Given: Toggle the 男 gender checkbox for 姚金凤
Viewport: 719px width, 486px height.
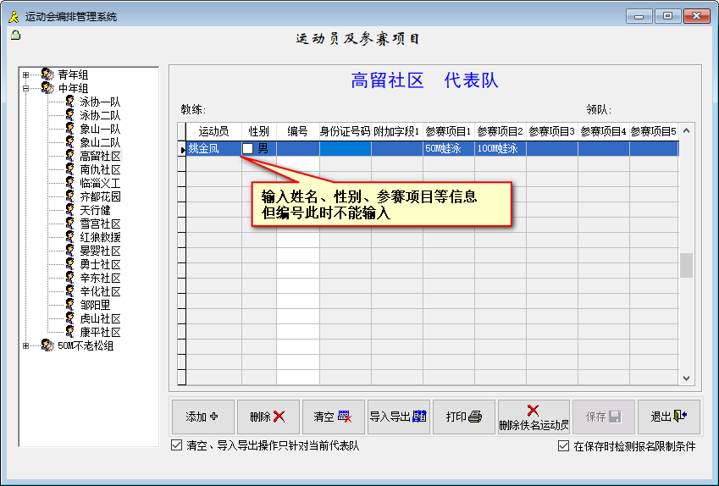Looking at the screenshot, I should pyautogui.click(x=248, y=149).
